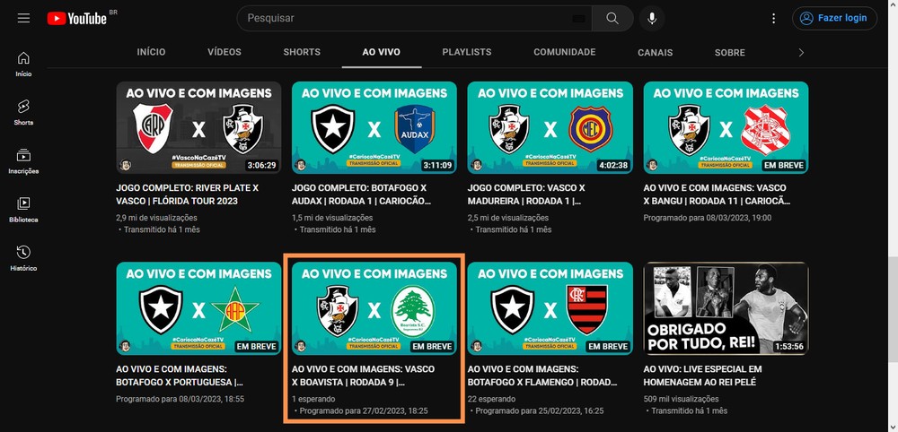This screenshot has width=898, height=432.
Task: Open Botafogo x Audax thumbnail
Action: (374, 127)
